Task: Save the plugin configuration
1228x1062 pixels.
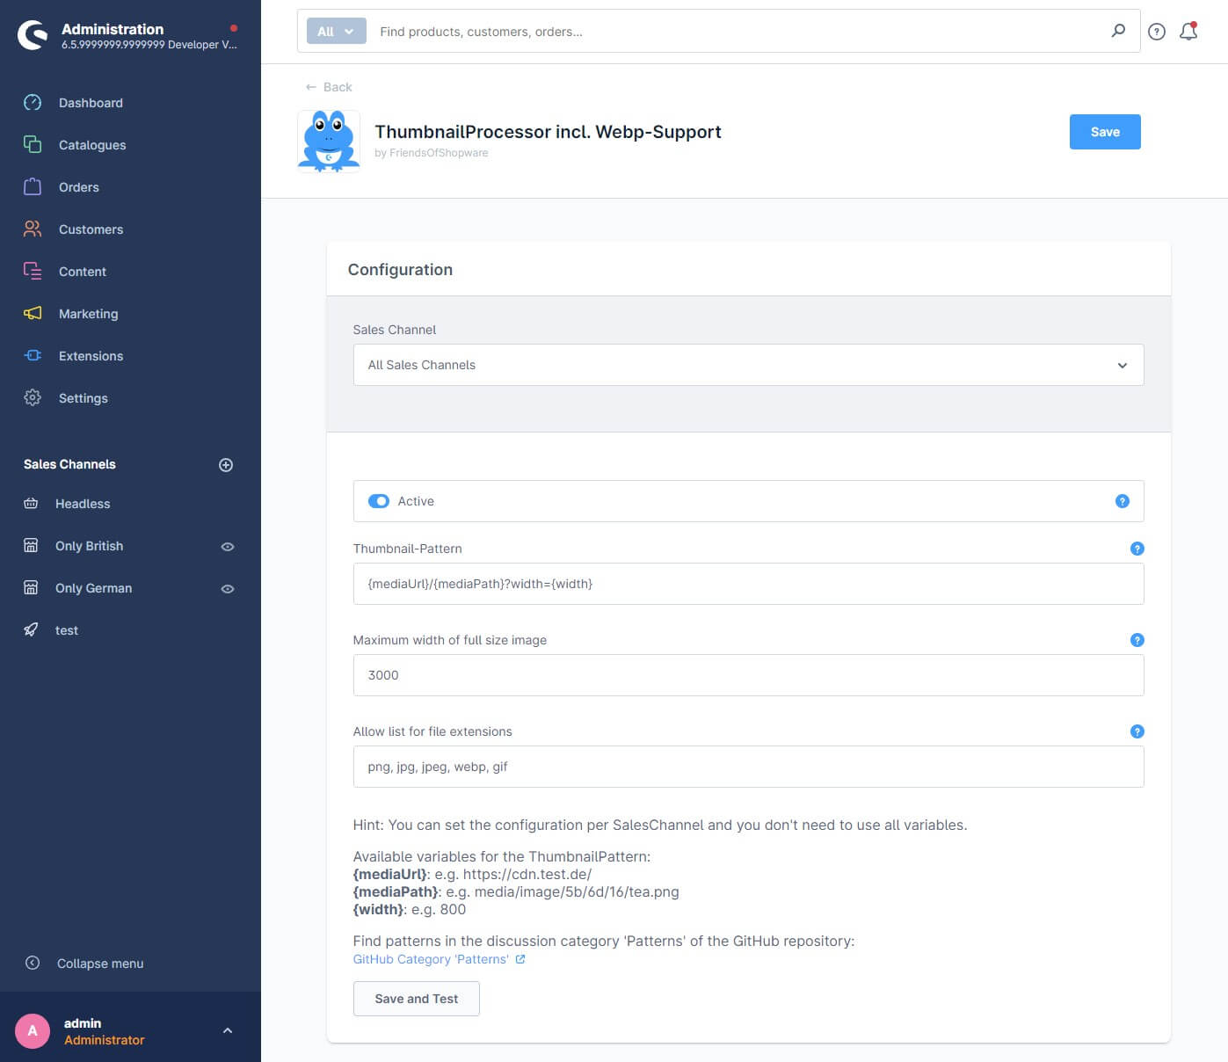Action: pos(1105,132)
